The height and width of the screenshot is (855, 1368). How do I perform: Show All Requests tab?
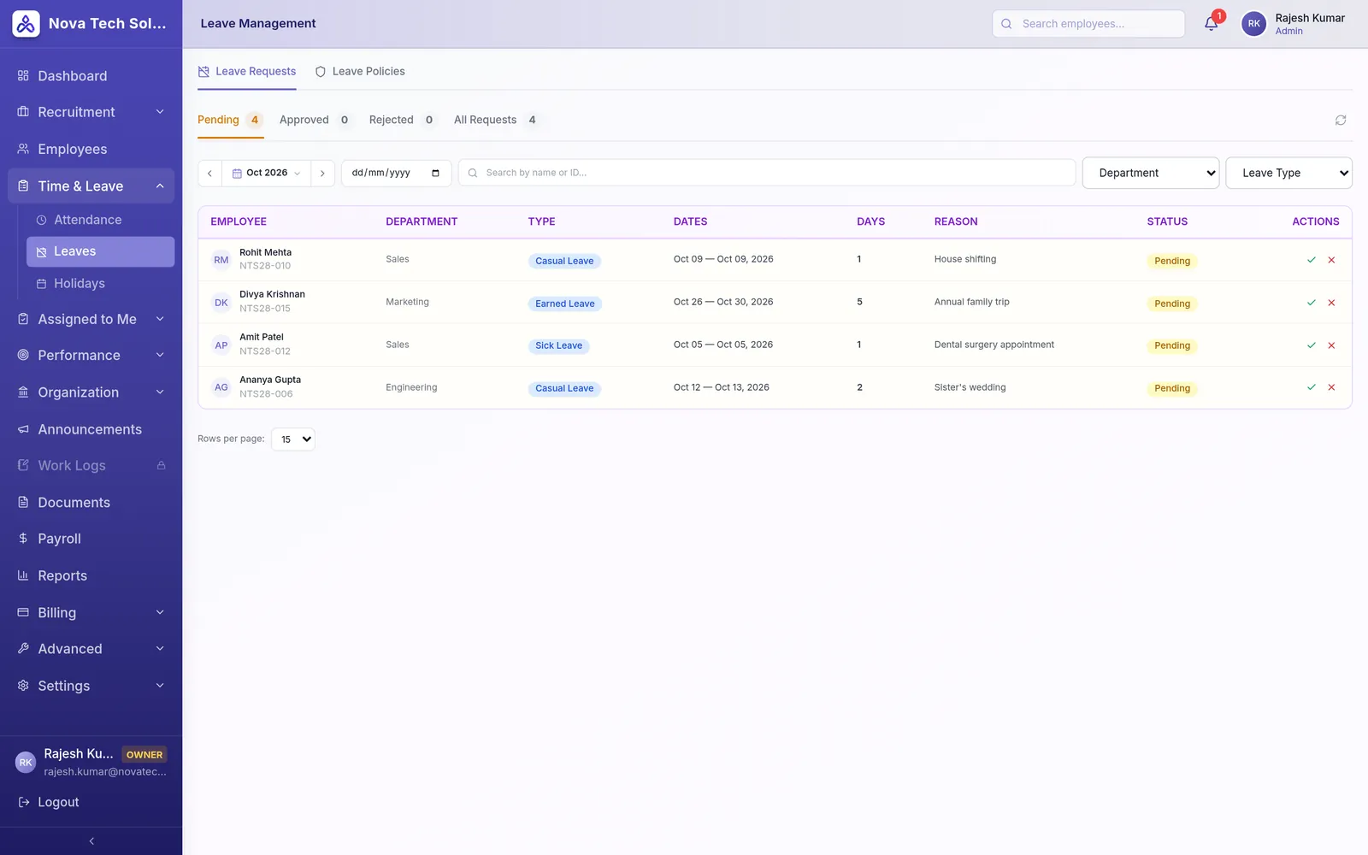click(496, 120)
